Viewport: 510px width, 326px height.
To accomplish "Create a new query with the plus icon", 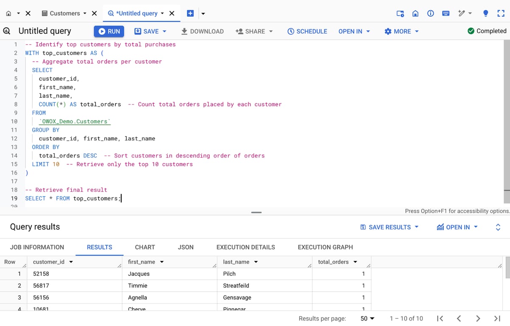I will click(x=190, y=13).
